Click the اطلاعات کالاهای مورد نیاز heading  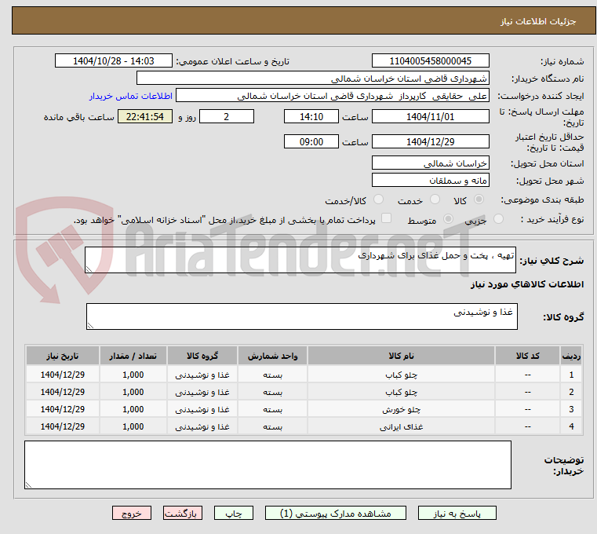click(x=527, y=284)
